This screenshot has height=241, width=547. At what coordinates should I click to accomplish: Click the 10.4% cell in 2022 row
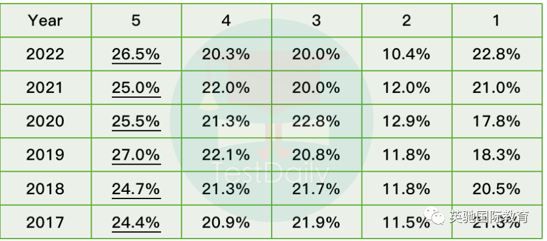407,54
